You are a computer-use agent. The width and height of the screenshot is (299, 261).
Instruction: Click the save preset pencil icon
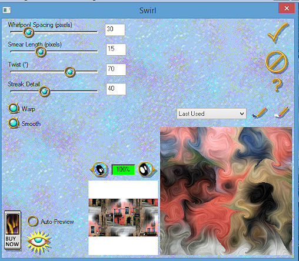(260, 113)
